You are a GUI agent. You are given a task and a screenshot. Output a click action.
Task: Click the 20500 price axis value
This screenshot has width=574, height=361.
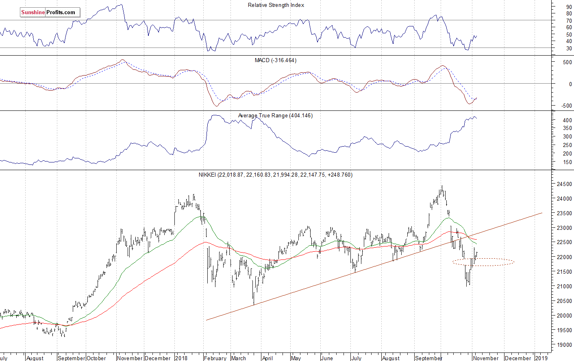563,301
